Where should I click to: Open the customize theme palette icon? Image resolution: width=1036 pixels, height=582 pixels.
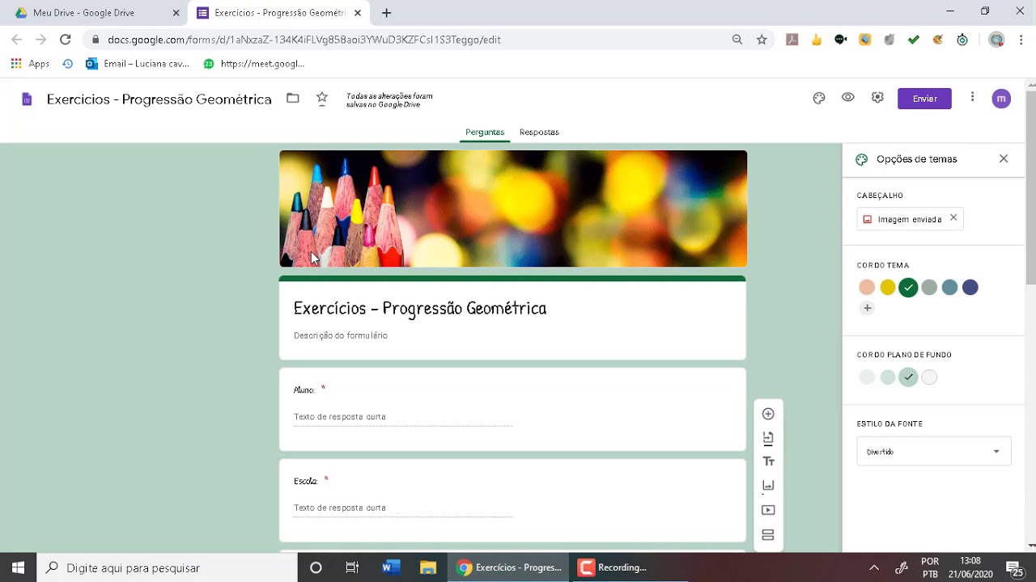819,99
